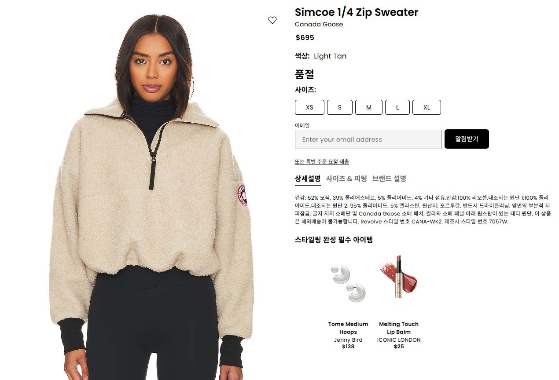This screenshot has width=559, height=380.
Task: Switch to the 상세설명 tab
Action: pos(308,179)
